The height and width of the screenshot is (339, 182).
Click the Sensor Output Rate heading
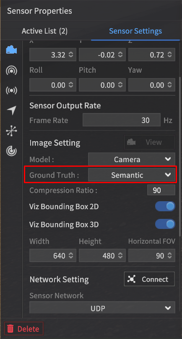pos(65,106)
